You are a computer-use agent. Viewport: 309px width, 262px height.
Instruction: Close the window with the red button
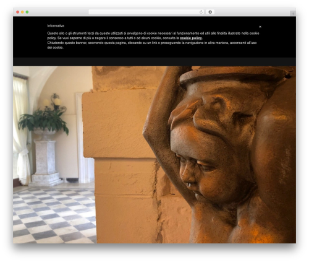pyautogui.click(x=18, y=12)
